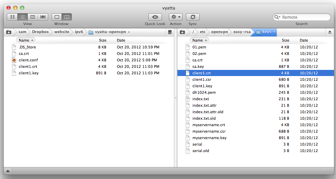336x179 pixels.
Task: Go to easy-rsa folder in right path
Action: pos(242,32)
